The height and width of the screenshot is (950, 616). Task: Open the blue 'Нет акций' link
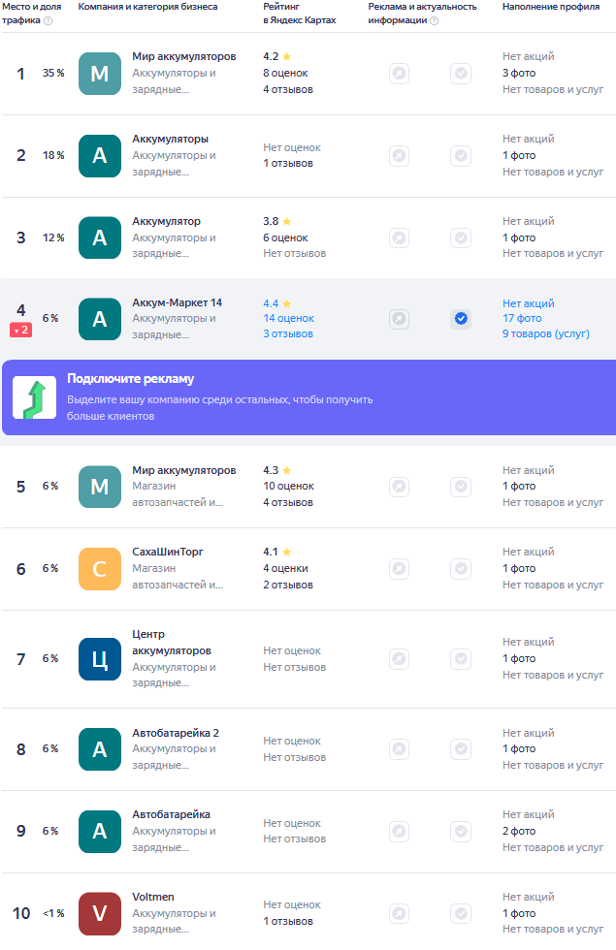pyautogui.click(x=528, y=303)
